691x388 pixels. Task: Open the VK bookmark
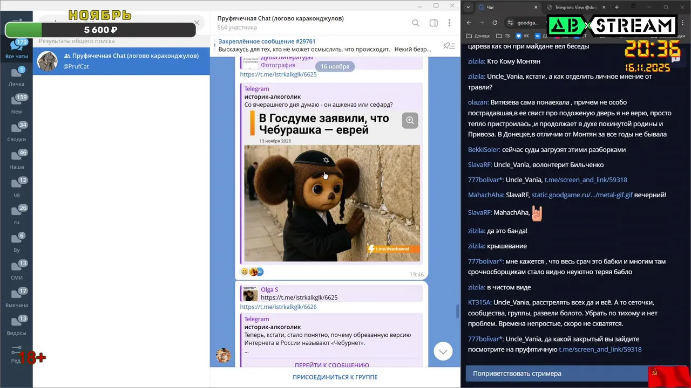(523, 36)
